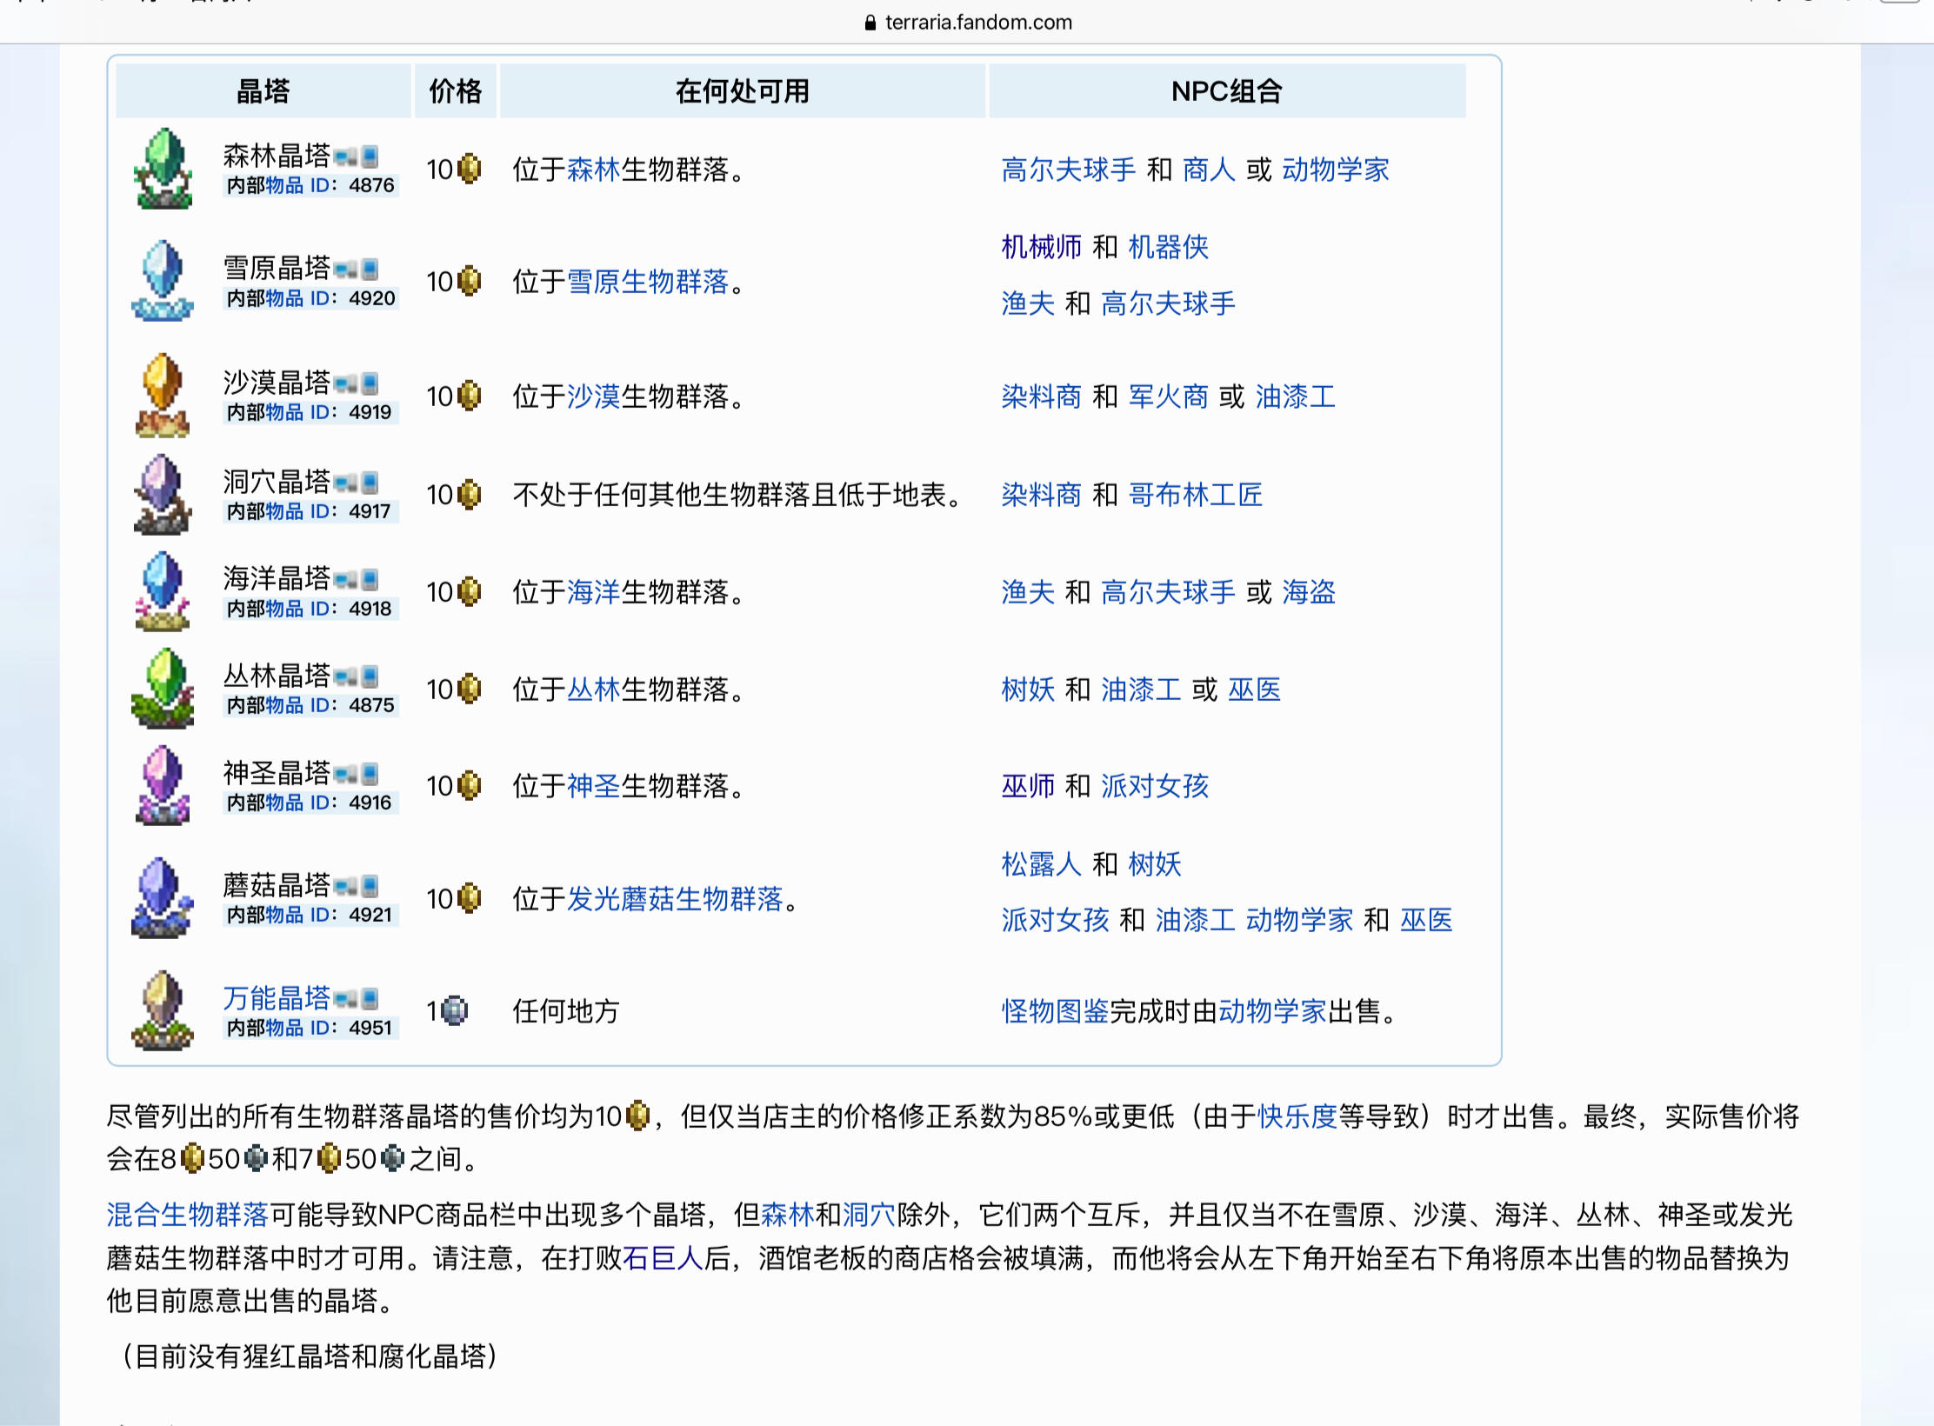Open the 快乐度 link in the paragraph
This screenshot has width=1934, height=1426.
tap(1297, 1116)
